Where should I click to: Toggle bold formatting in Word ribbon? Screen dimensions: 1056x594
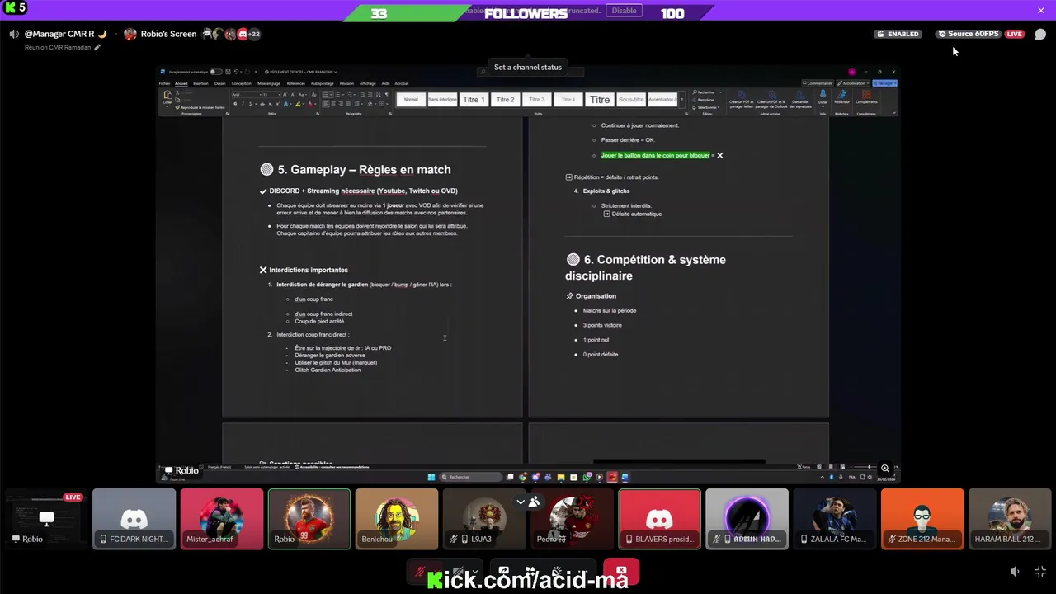(x=235, y=104)
